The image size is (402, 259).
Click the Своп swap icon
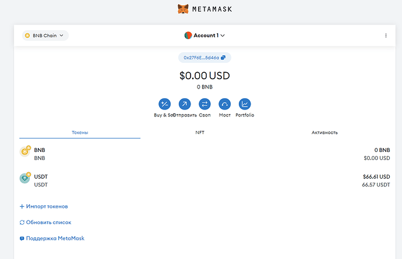coord(204,104)
